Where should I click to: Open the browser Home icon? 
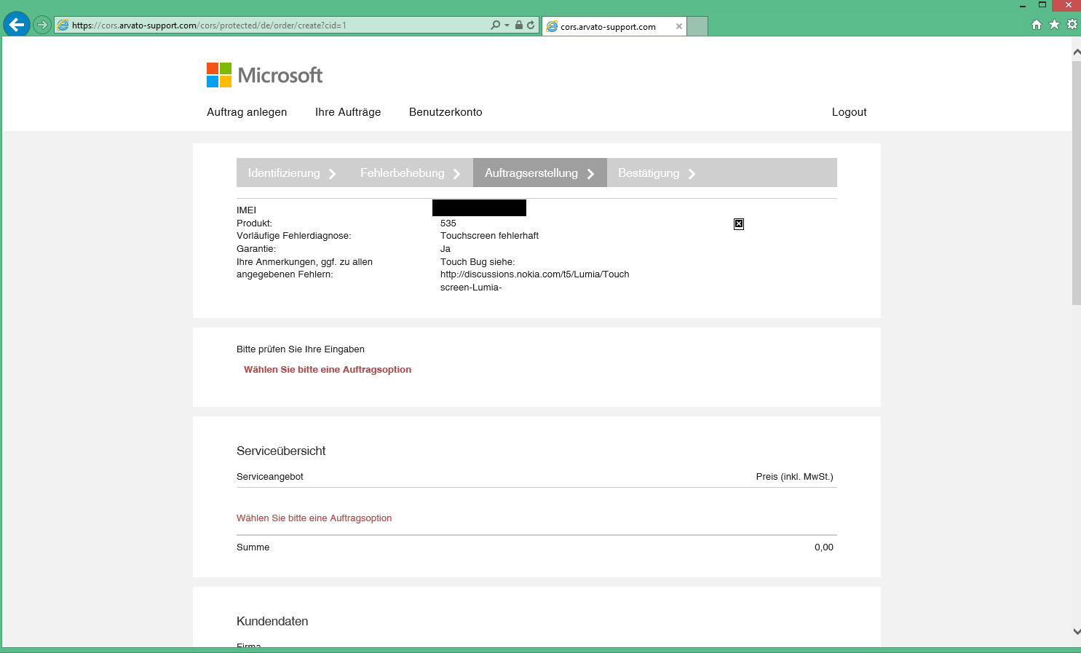1037,25
